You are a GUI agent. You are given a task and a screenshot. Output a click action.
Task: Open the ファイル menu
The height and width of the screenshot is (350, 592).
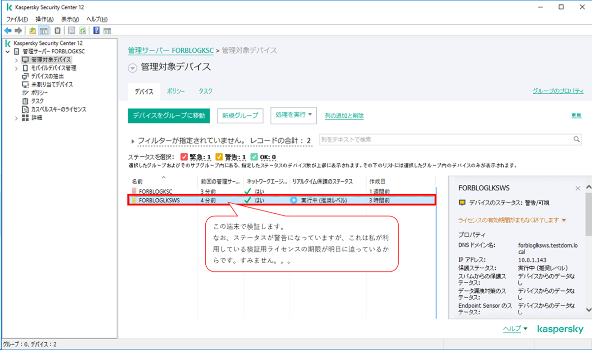(17, 19)
